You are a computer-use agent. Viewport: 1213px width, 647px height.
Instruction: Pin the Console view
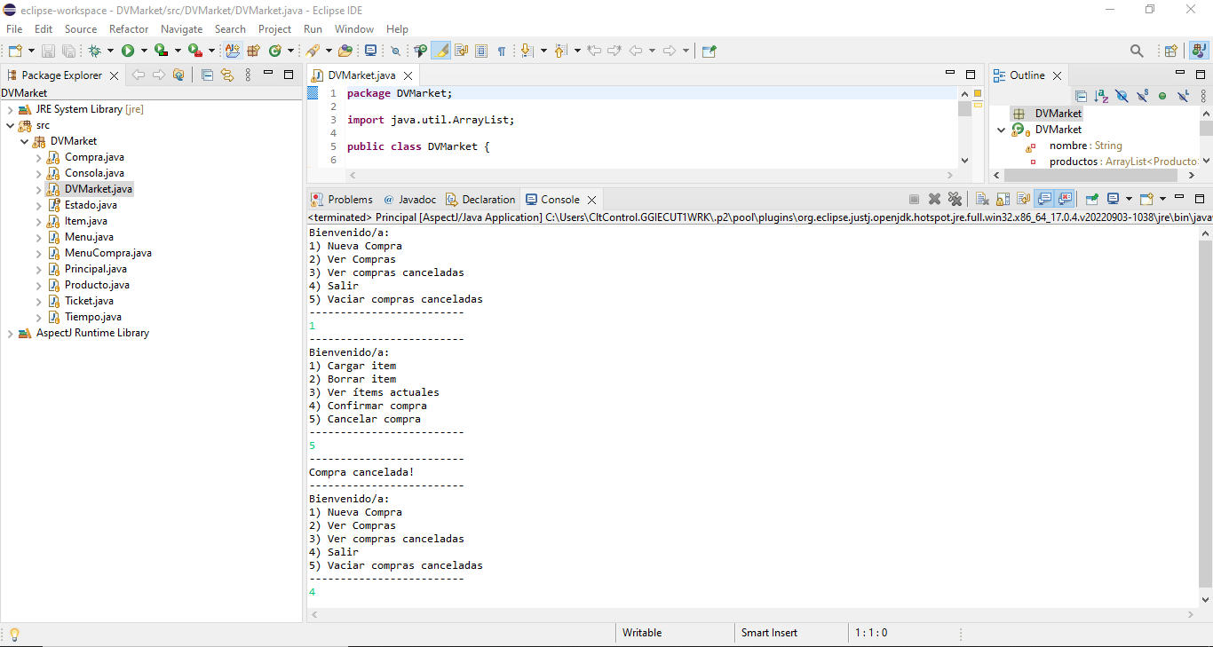pyautogui.click(x=1092, y=199)
